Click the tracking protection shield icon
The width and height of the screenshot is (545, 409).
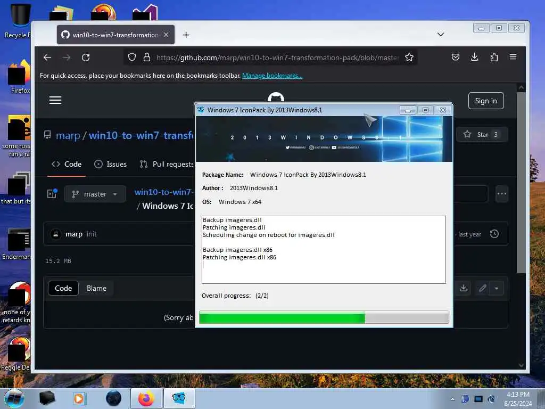click(132, 58)
